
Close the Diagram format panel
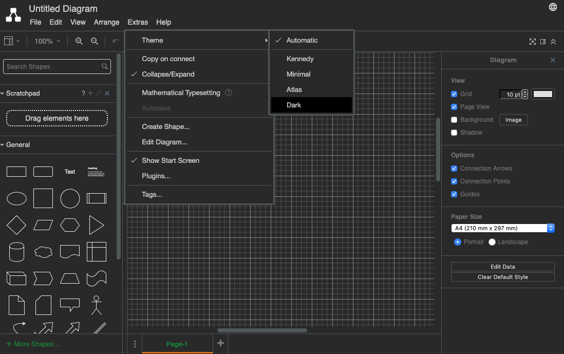[553, 60]
